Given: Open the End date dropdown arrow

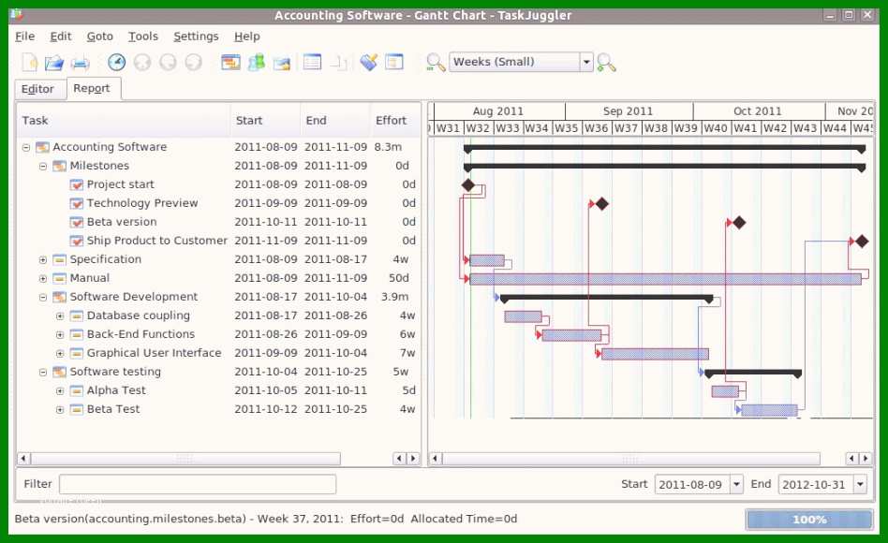Looking at the screenshot, I should point(860,484).
